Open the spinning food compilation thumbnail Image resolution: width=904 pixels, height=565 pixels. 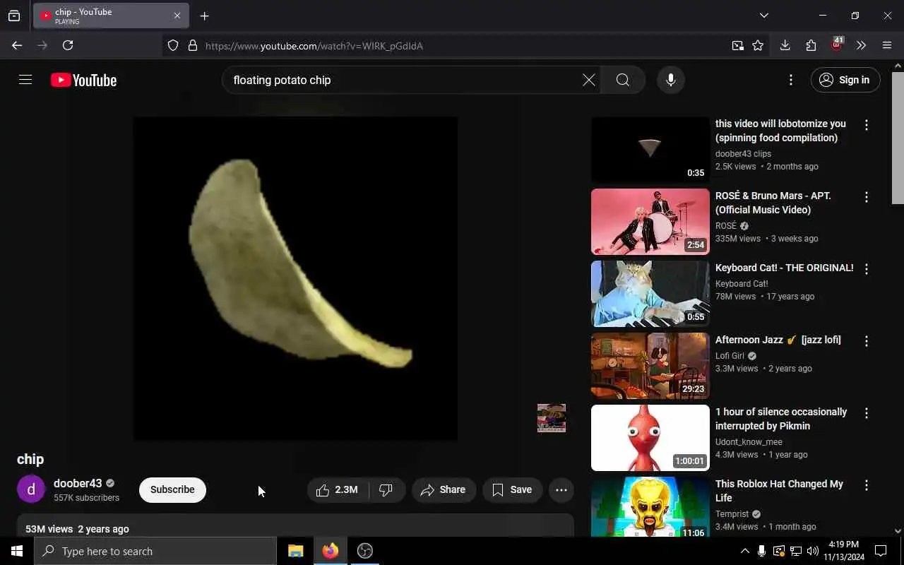click(650, 149)
